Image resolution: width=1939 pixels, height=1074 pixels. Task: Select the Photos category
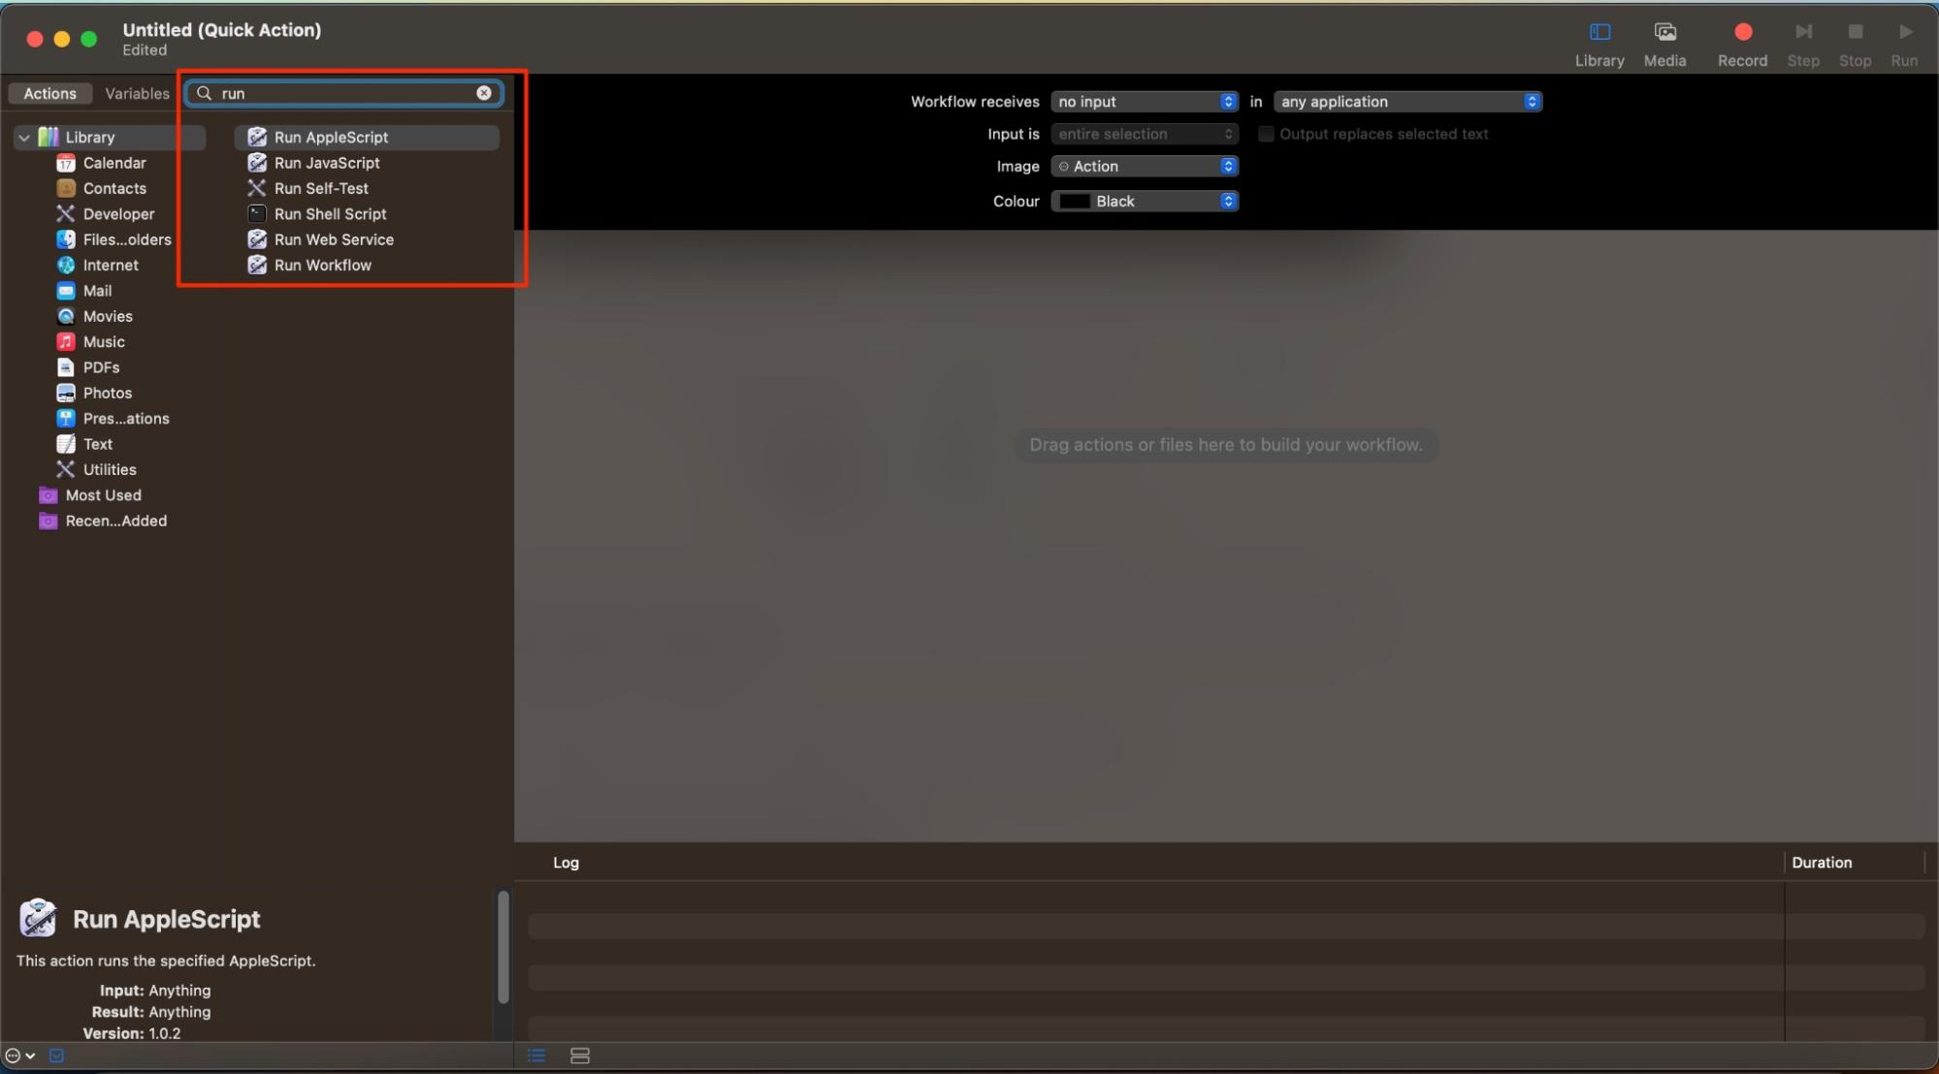coord(110,393)
